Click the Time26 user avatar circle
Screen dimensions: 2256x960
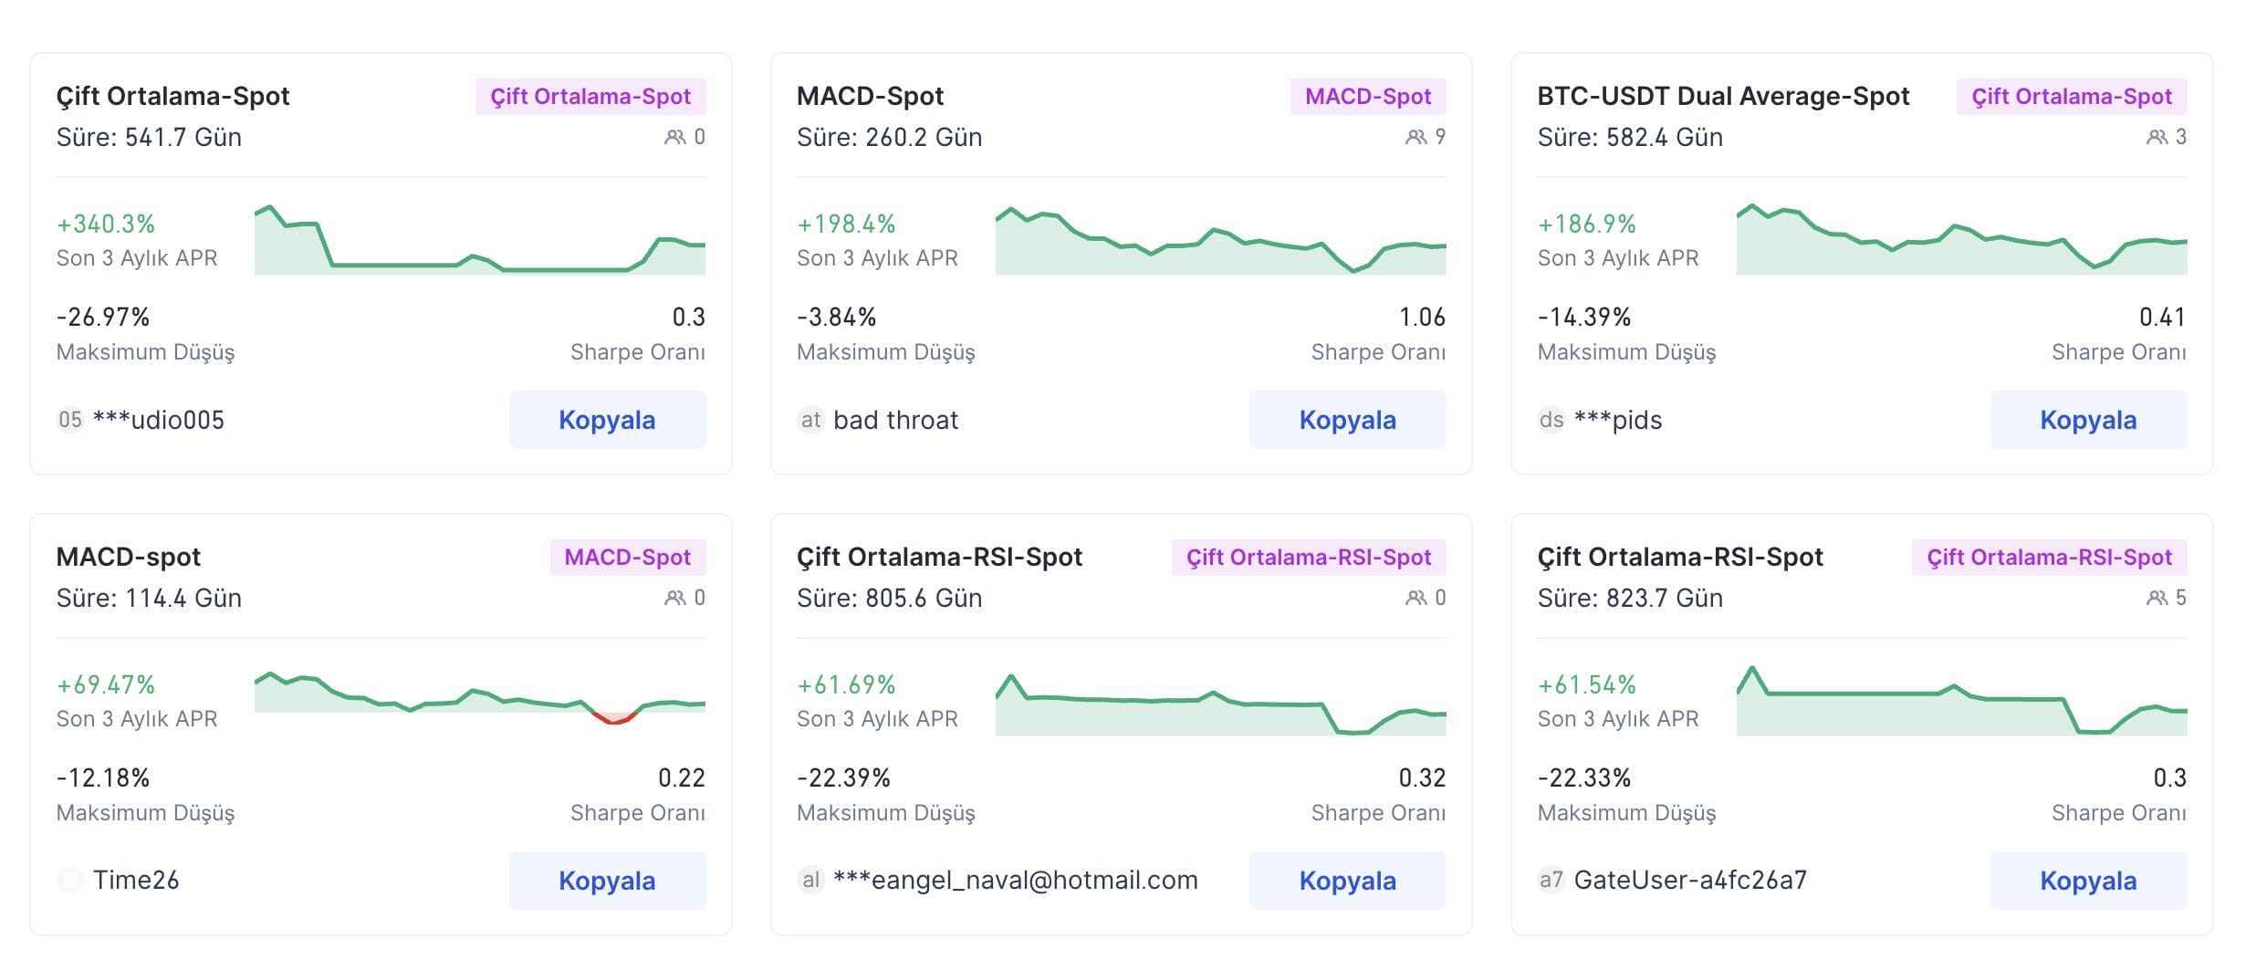(70, 880)
